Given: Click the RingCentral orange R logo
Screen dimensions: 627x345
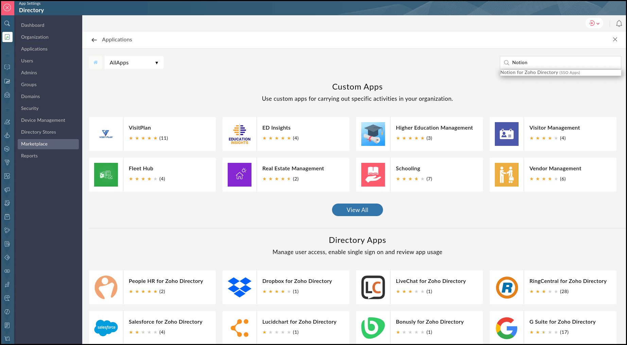Looking at the screenshot, I should point(507,287).
